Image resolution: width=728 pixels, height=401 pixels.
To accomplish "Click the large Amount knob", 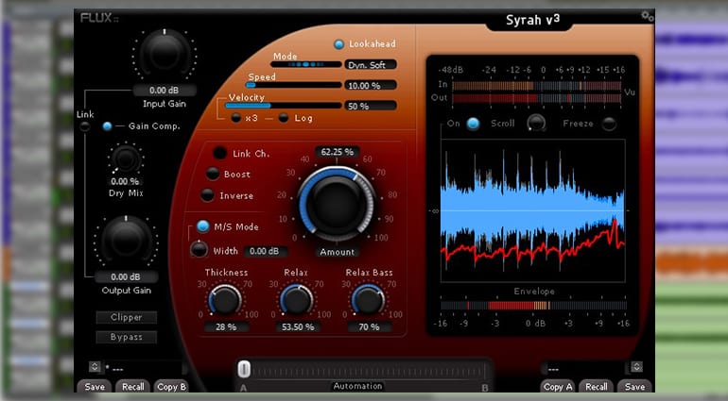I will click(337, 200).
